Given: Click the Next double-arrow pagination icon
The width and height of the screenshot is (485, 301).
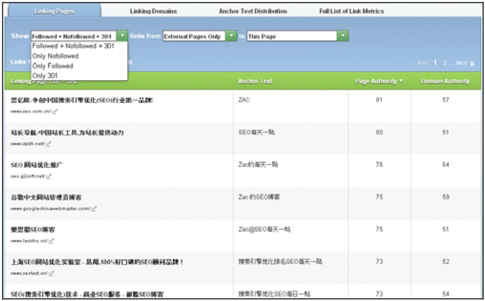Looking at the screenshot, I should click(x=472, y=63).
